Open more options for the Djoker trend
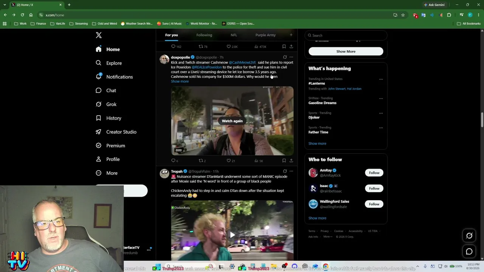Image resolution: width=484 pixels, height=272 pixels. coord(381,113)
